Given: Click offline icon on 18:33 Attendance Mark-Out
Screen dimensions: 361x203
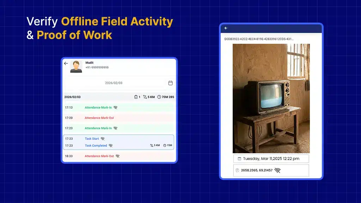Looking at the screenshot, I should point(118,156).
